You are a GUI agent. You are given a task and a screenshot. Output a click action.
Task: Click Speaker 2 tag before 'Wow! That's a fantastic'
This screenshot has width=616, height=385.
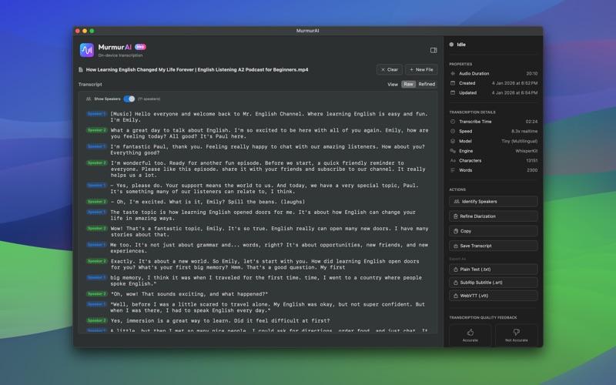96,228
